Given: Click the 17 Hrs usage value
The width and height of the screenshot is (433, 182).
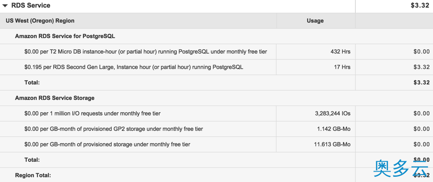Looking at the screenshot, I should click(342, 67).
